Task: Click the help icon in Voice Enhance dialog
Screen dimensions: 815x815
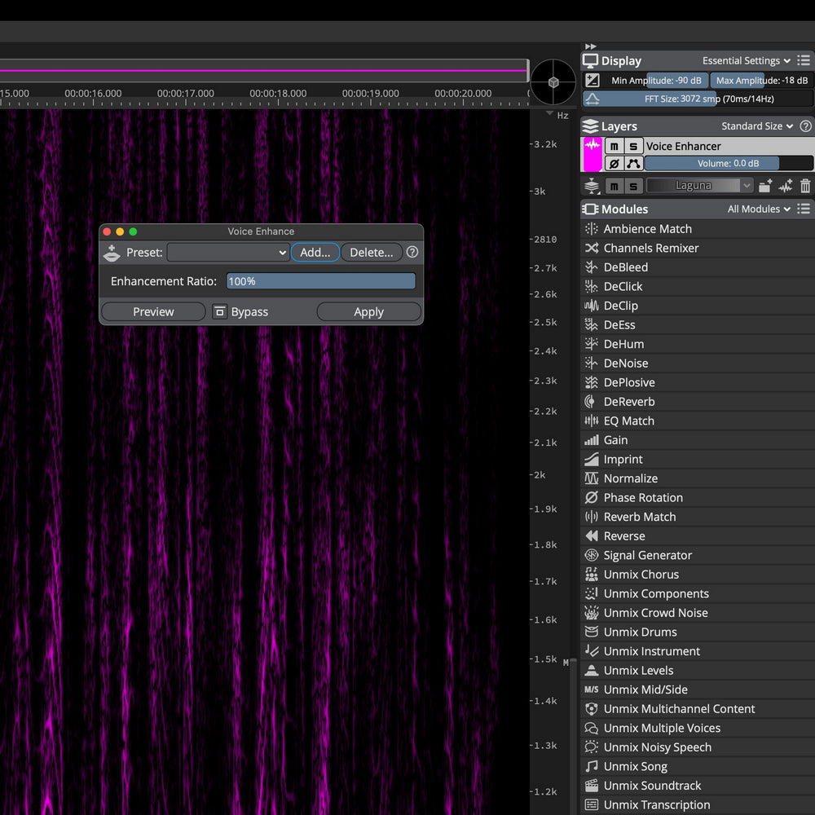Action: coord(412,253)
